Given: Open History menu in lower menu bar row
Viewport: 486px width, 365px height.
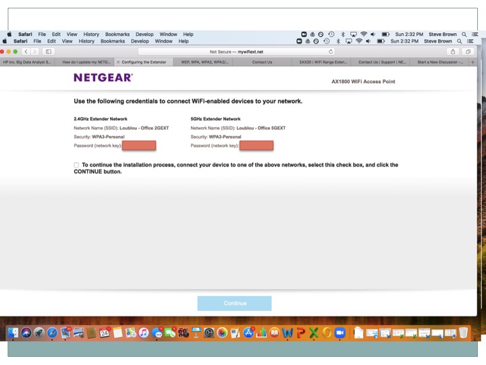Looking at the screenshot, I should pos(86,41).
